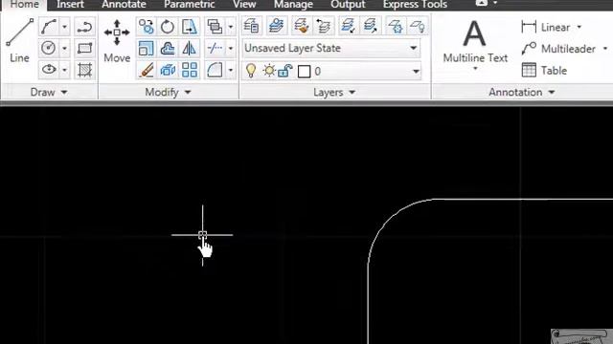Open the draw order dropdown arrow
Image resolution: width=613 pixels, height=344 pixels.
[x=231, y=27]
